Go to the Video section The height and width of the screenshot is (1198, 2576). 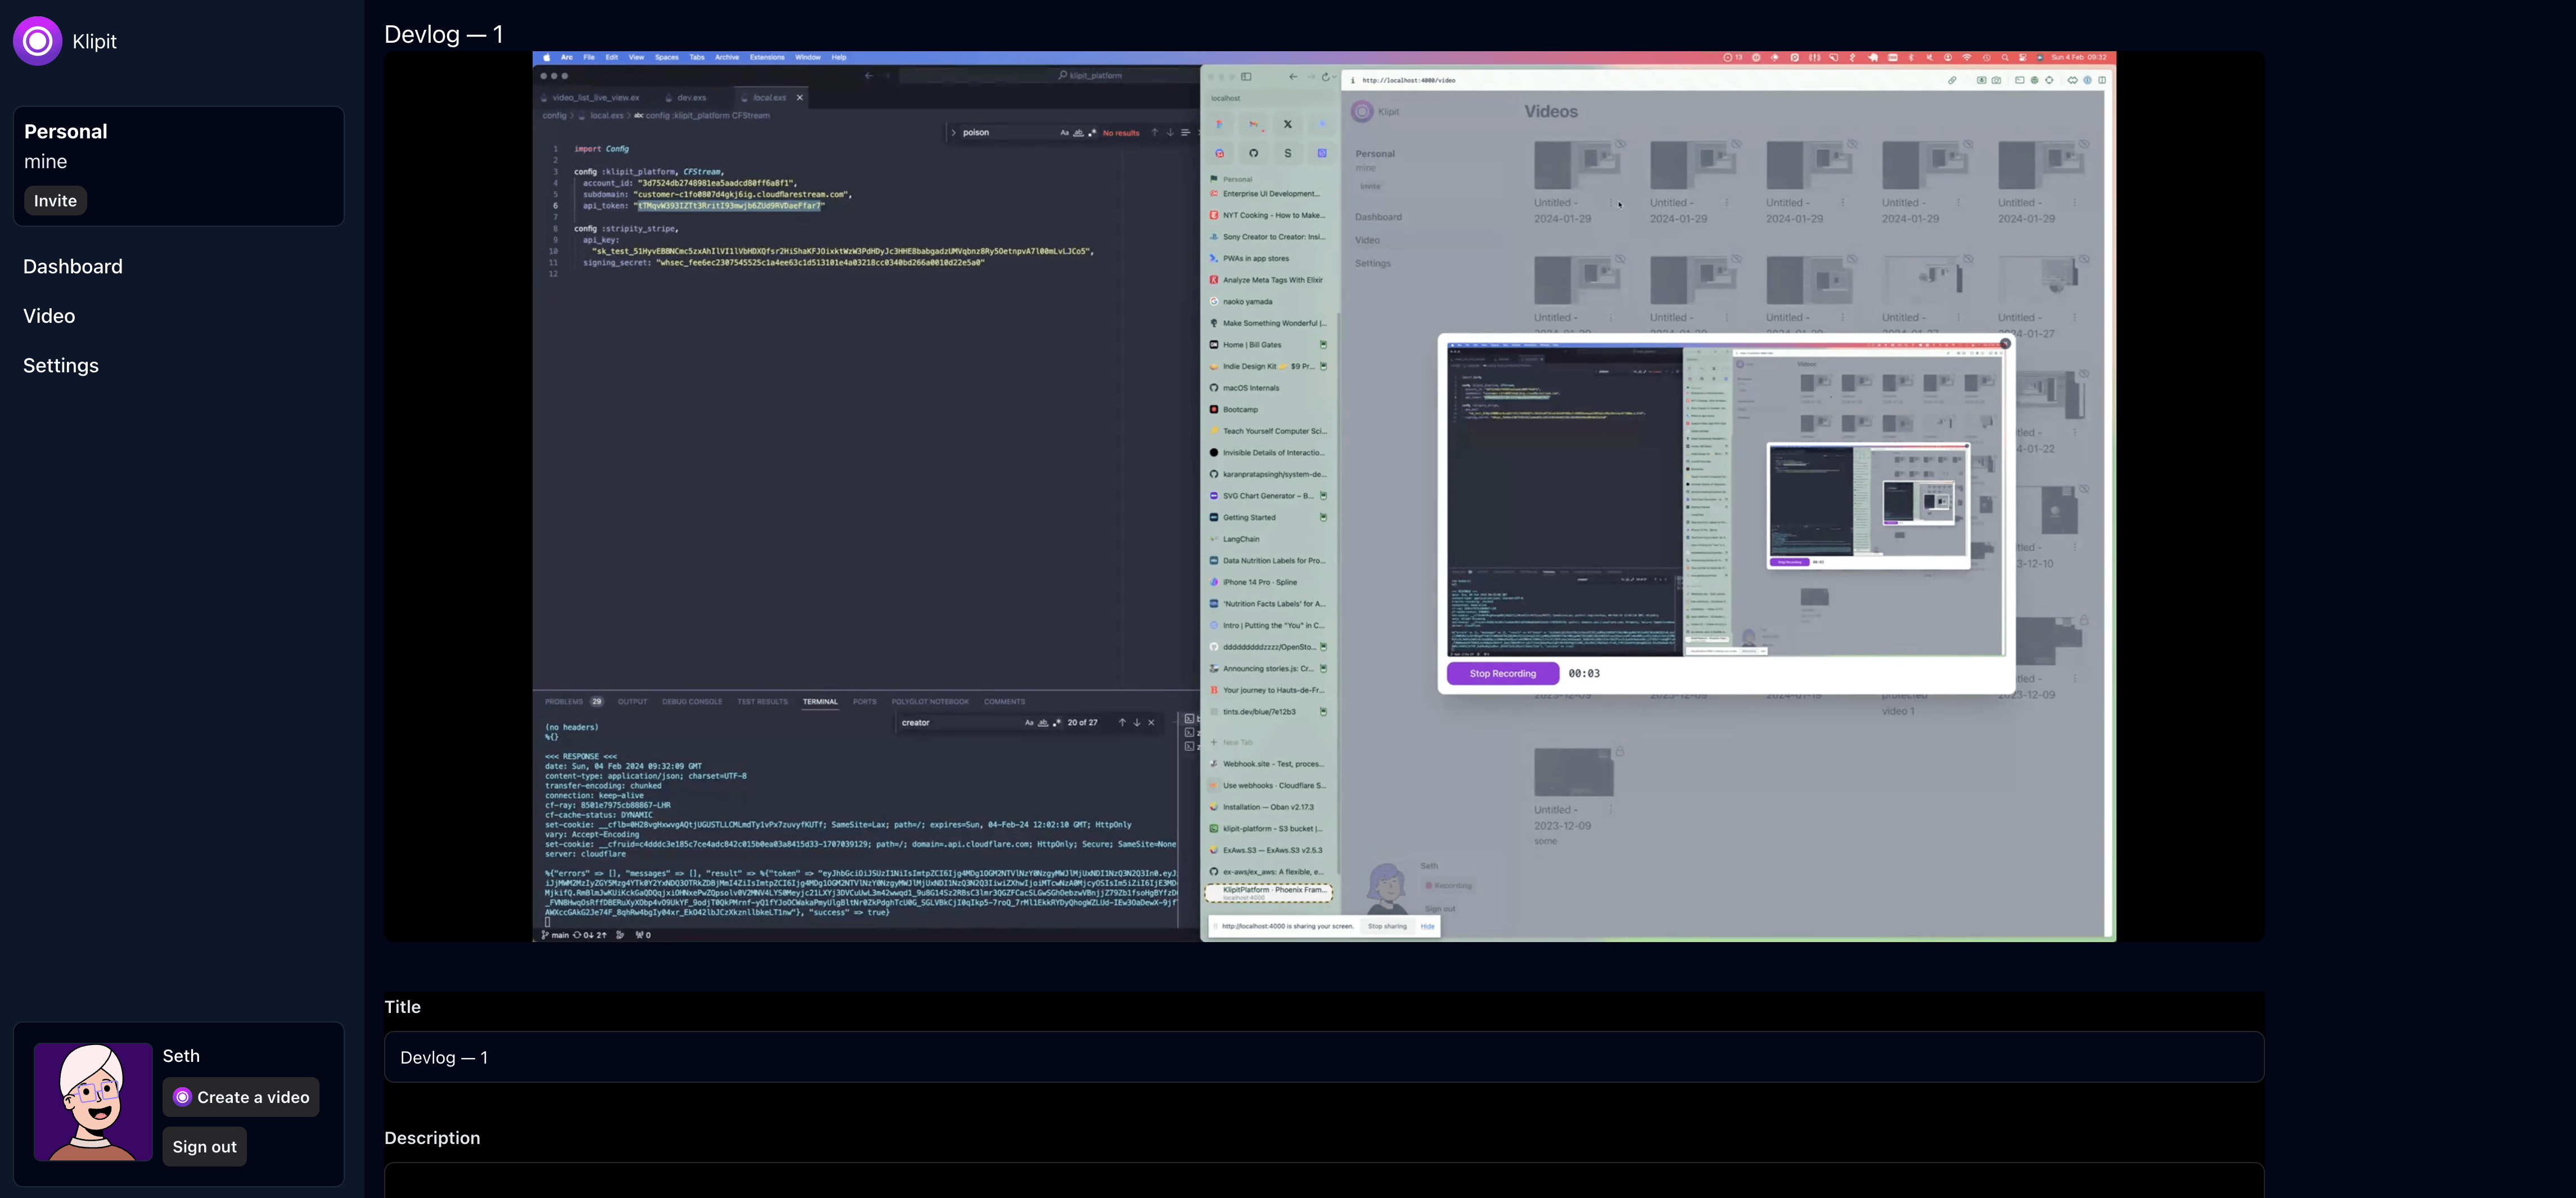(x=49, y=316)
